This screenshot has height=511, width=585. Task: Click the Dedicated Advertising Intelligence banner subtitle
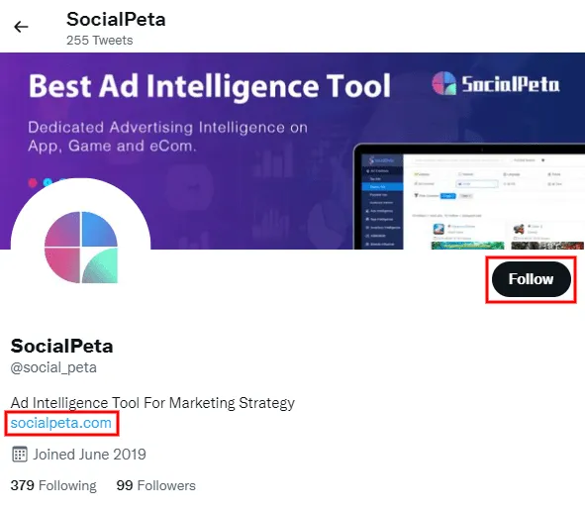(168, 137)
